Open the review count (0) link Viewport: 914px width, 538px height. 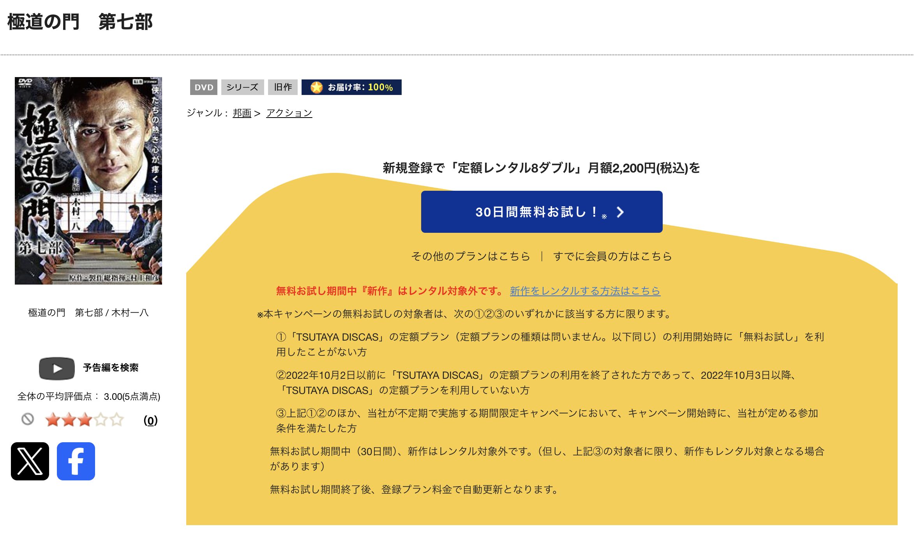(150, 420)
